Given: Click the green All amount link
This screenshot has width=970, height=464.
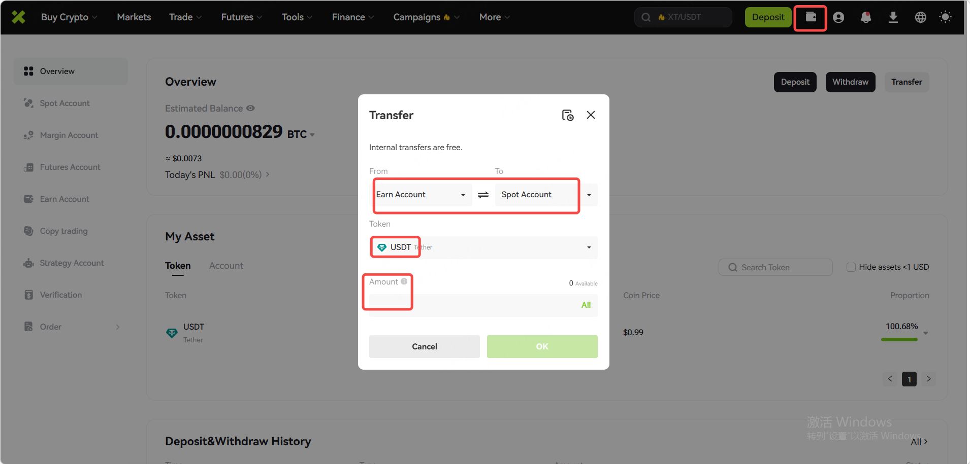Looking at the screenshot, I should pyautogui.click(x=586, y=305).
